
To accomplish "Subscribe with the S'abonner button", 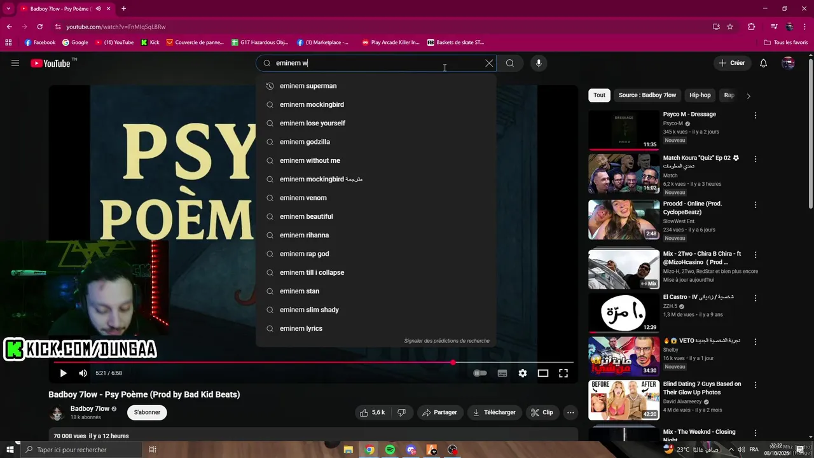I will click(x=147, y=412).
